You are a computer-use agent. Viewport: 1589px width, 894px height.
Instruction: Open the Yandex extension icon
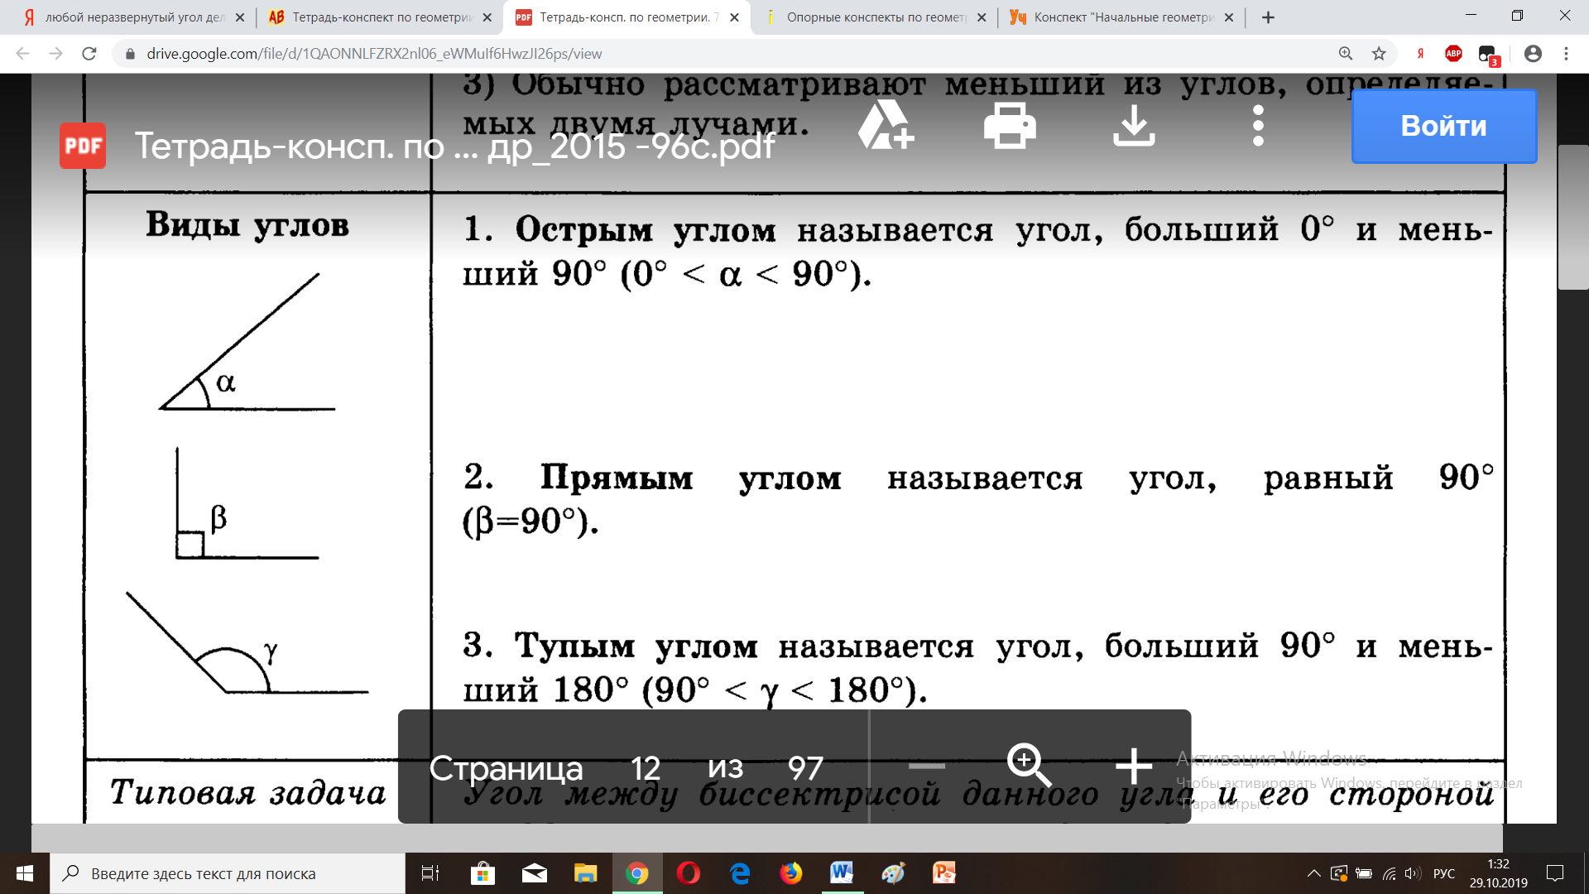tap(1420, 54)
